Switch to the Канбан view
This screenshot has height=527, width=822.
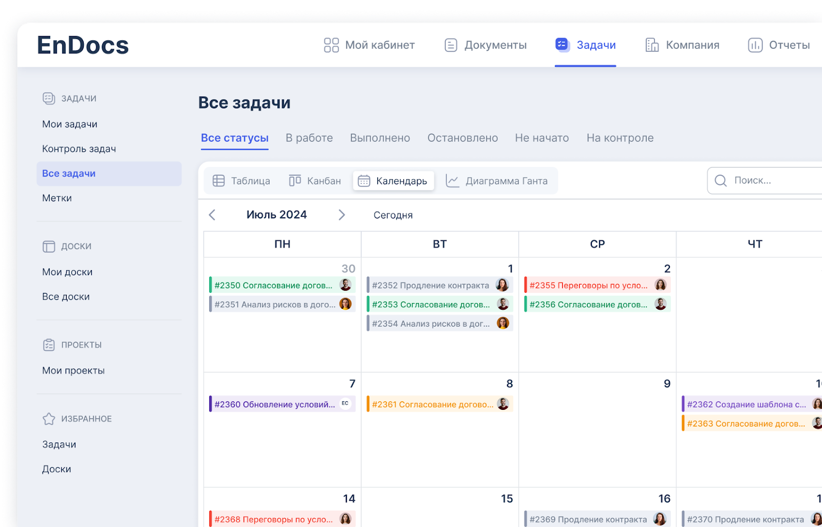[x=315, y=181]
